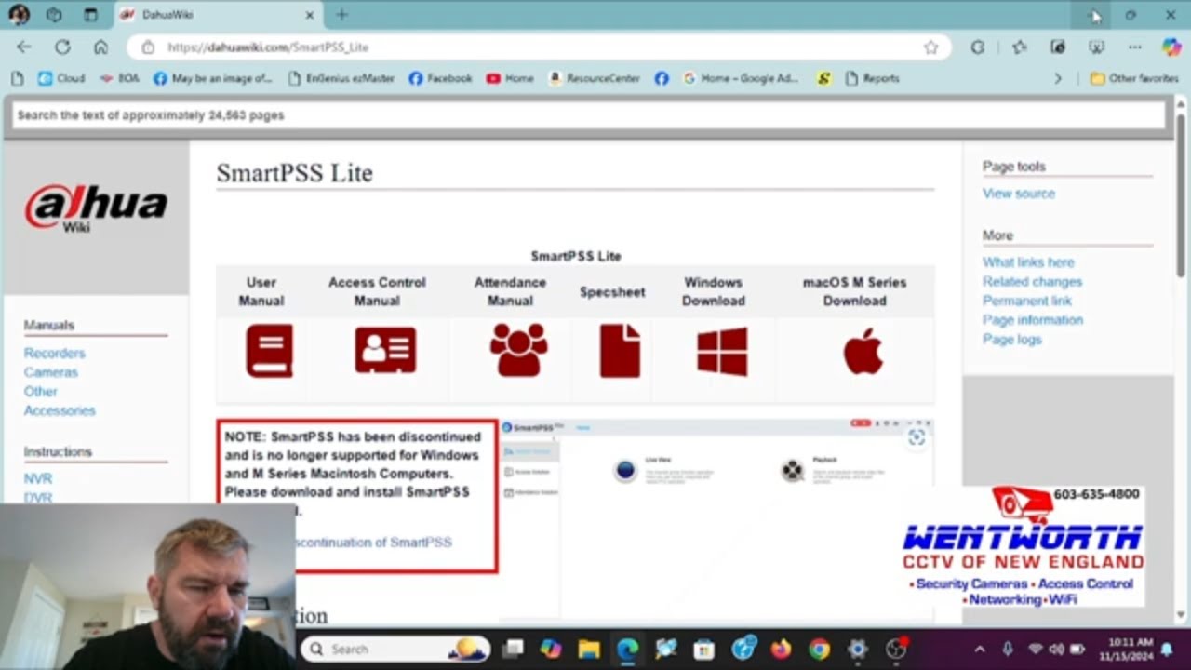Click the microphone icon in the system tray
Screen dimensions: 1191x670
pyautogui.click(x=1008, y=649)
